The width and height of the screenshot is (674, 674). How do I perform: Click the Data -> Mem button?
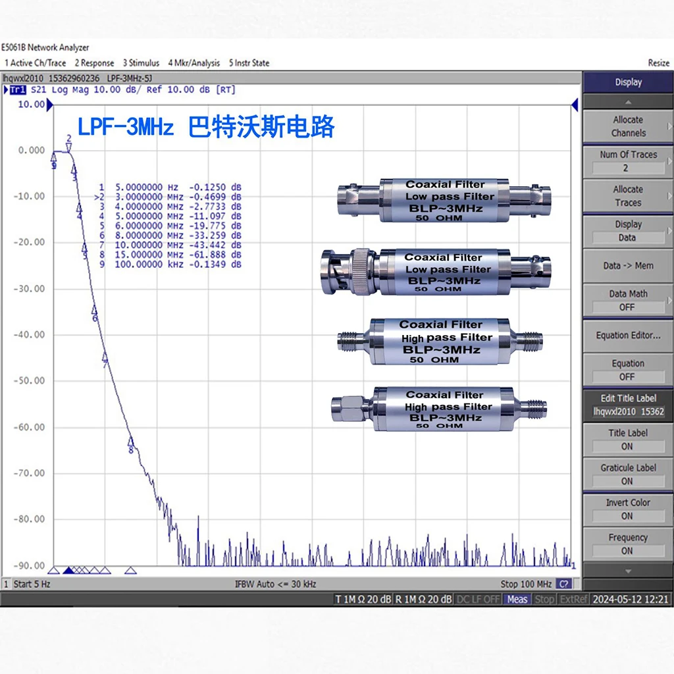[627, 265]
